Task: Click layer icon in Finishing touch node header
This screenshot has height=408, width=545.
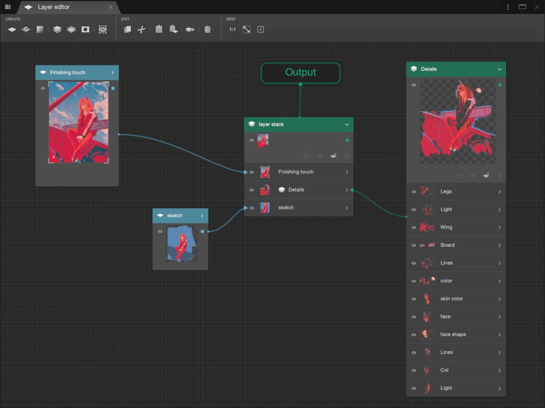Action: 43,72
